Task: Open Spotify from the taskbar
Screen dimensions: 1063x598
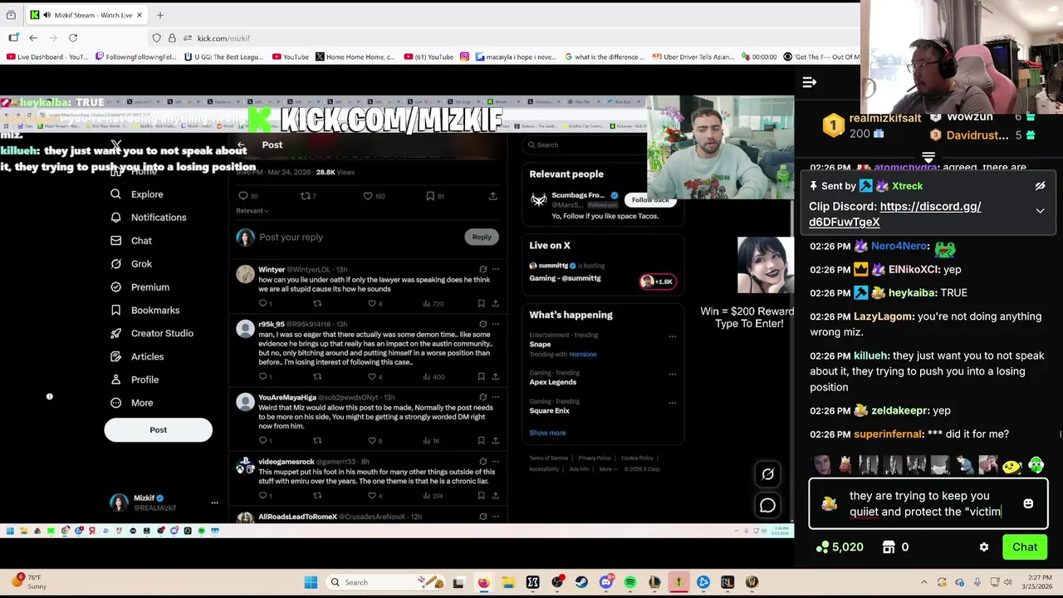Action: tap(630, 582)
